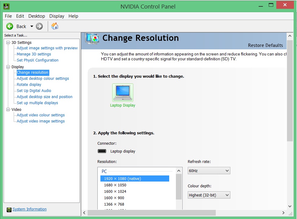Click the NVIDIA app icon in title bar

[x=6, y=6]
